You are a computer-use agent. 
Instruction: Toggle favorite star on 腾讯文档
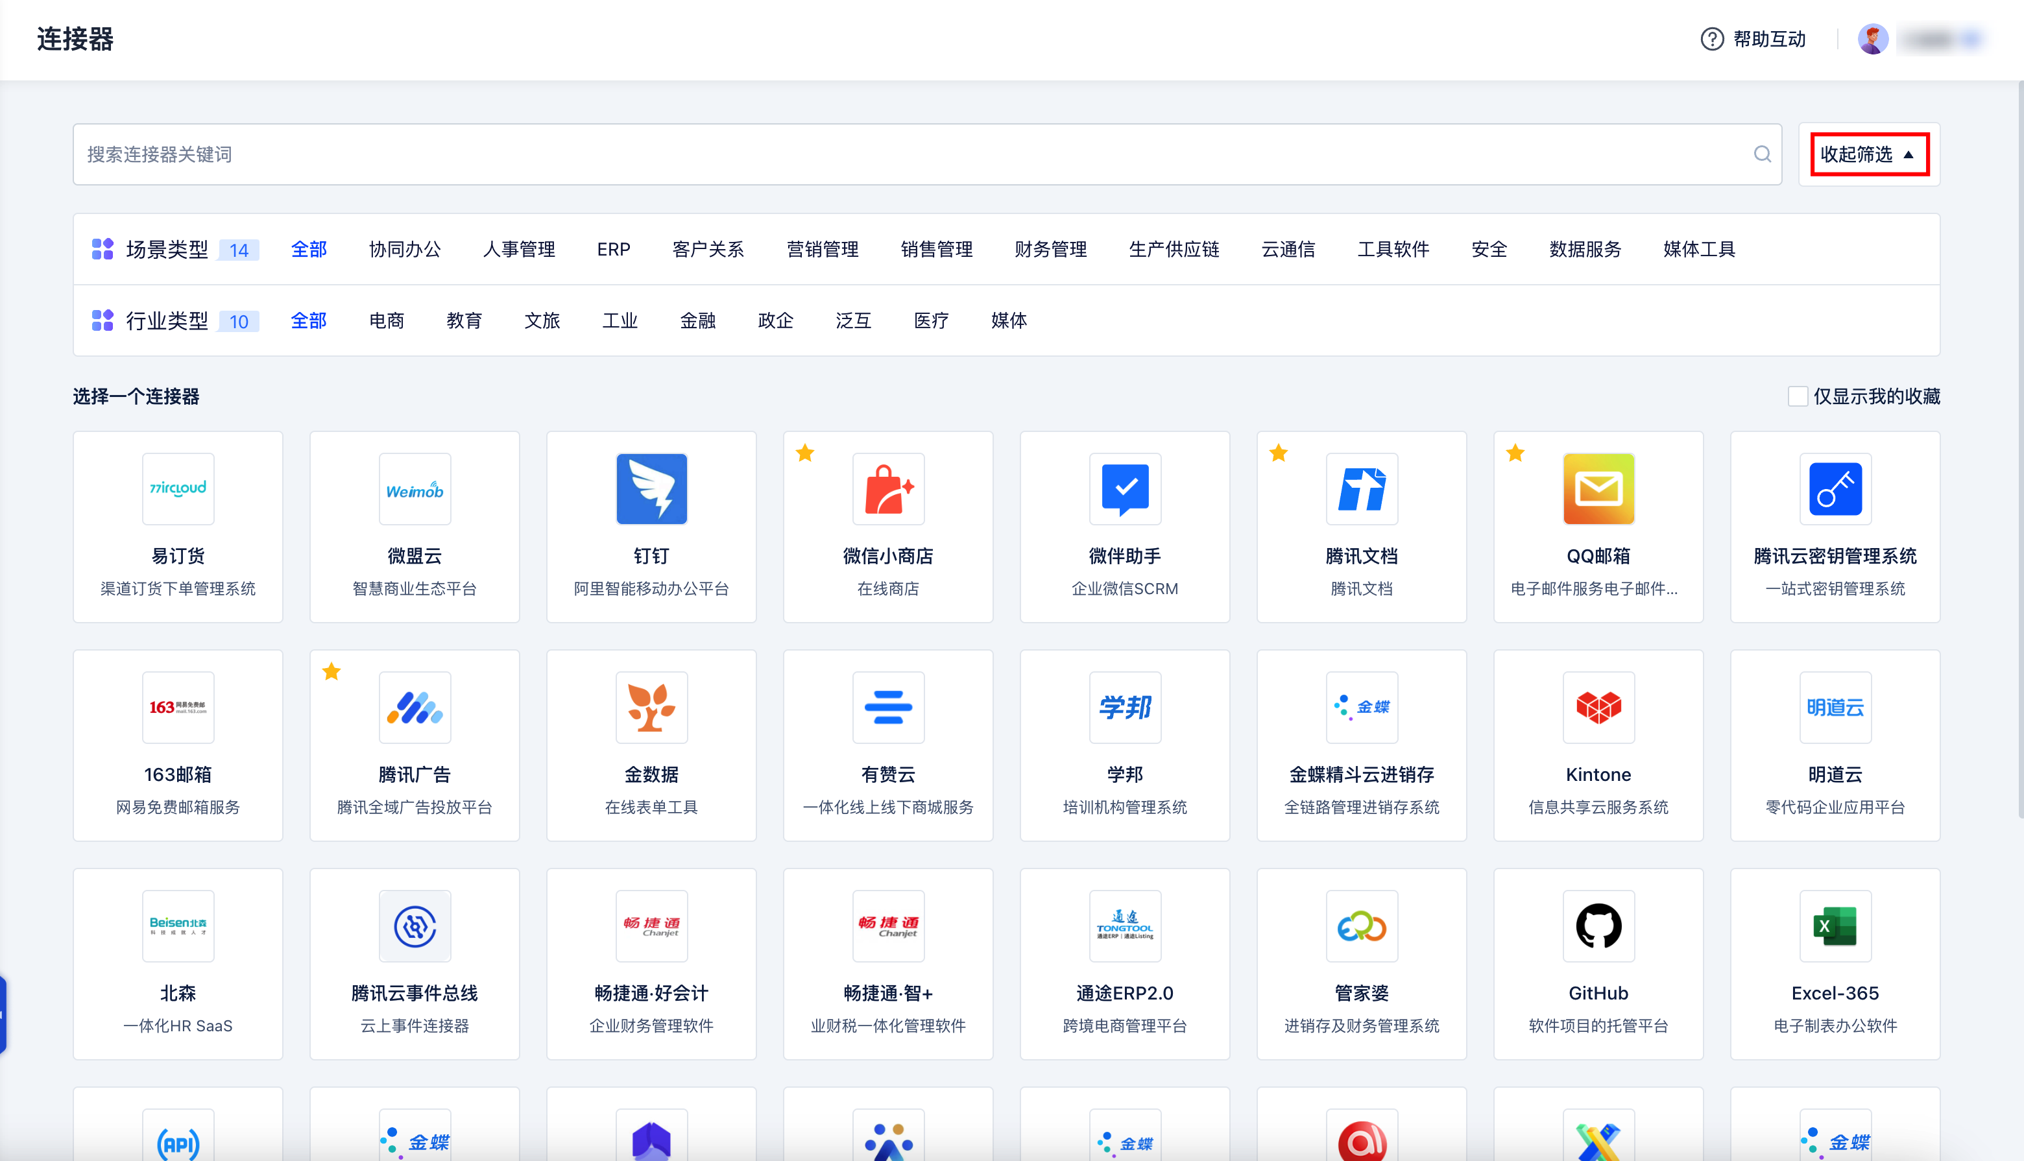tap(1279, 453)
